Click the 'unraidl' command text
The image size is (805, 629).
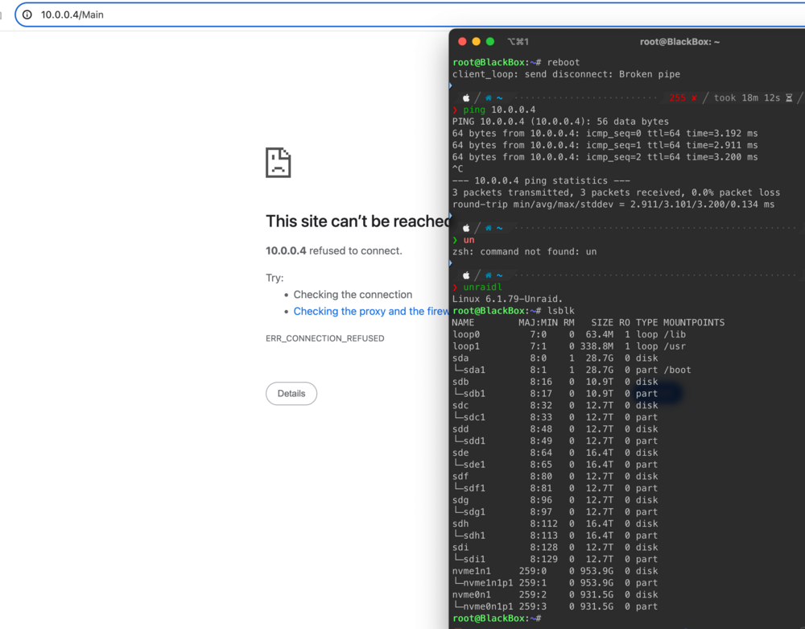(482, 287)
